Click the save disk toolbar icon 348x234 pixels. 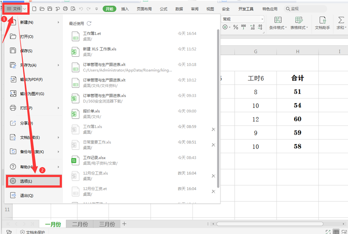[50, 9]
